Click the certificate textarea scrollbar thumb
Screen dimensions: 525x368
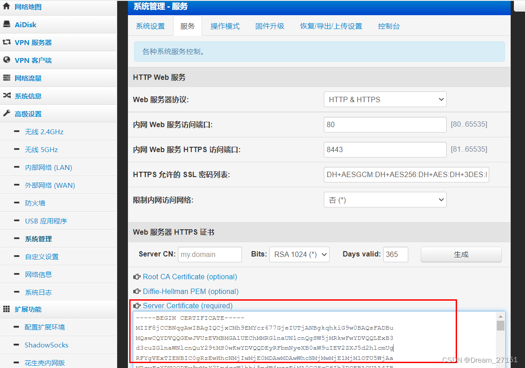500,325
